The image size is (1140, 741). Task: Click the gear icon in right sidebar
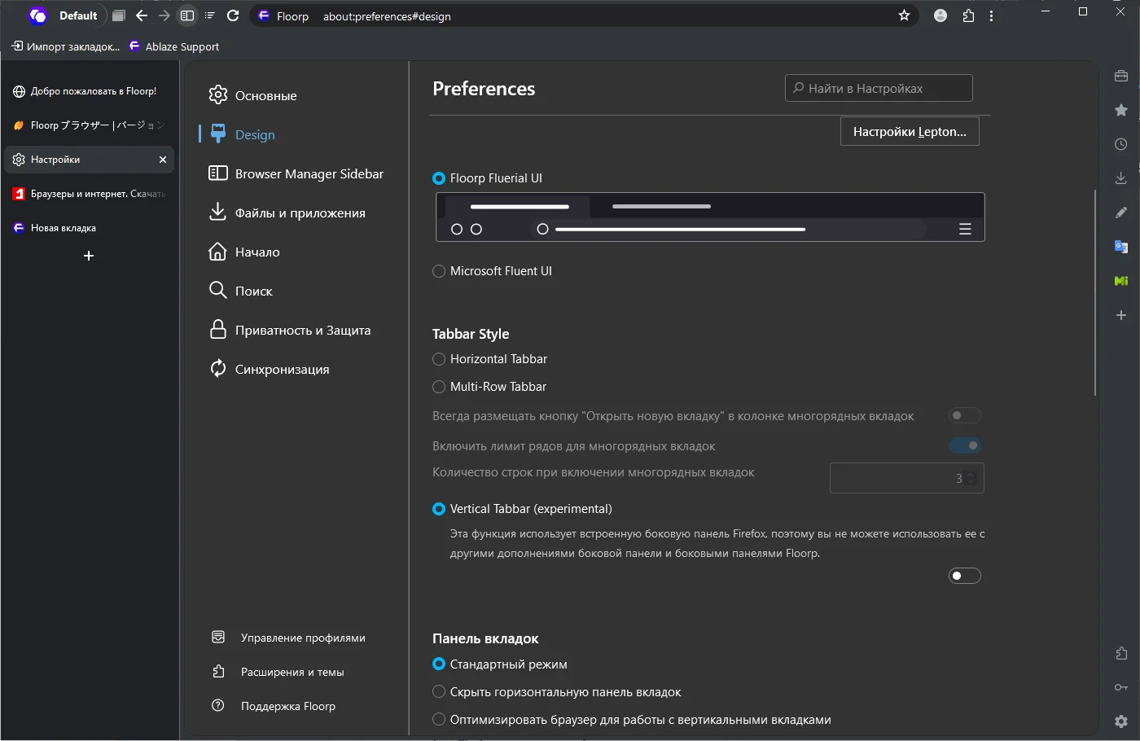coord(1121,721)
